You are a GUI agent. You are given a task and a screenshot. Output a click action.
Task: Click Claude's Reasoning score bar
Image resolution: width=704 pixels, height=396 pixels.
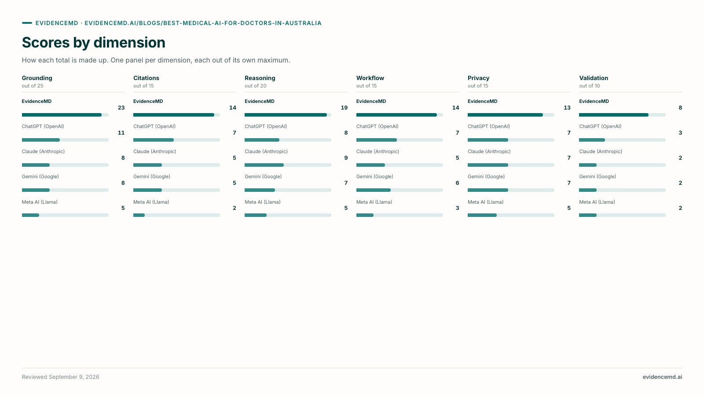click(288, 165)
